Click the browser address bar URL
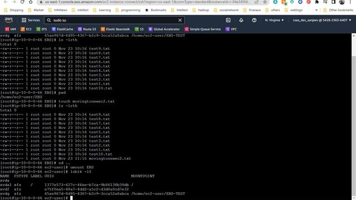The width and height of the screenshot is (356, 200). (x=147, y=2)
